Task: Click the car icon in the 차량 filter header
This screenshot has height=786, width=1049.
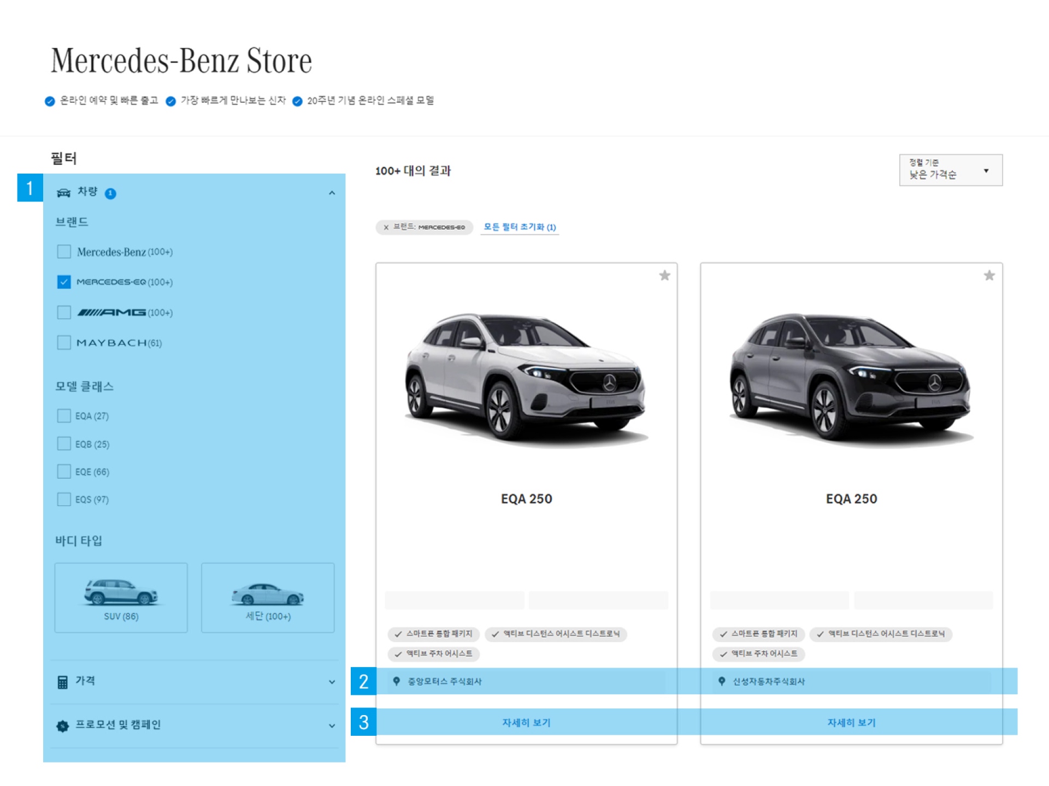Action: coord(64,193)
